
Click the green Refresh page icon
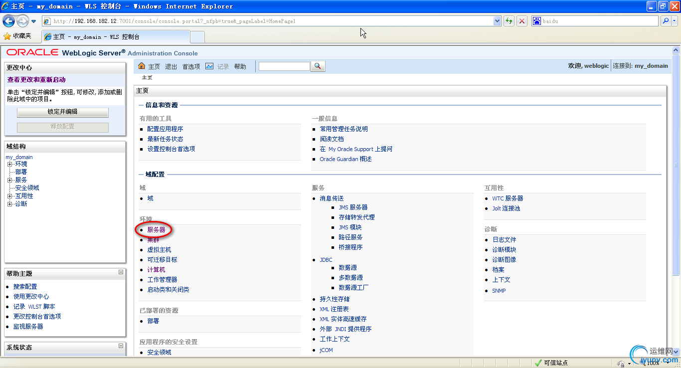[509, 21]
